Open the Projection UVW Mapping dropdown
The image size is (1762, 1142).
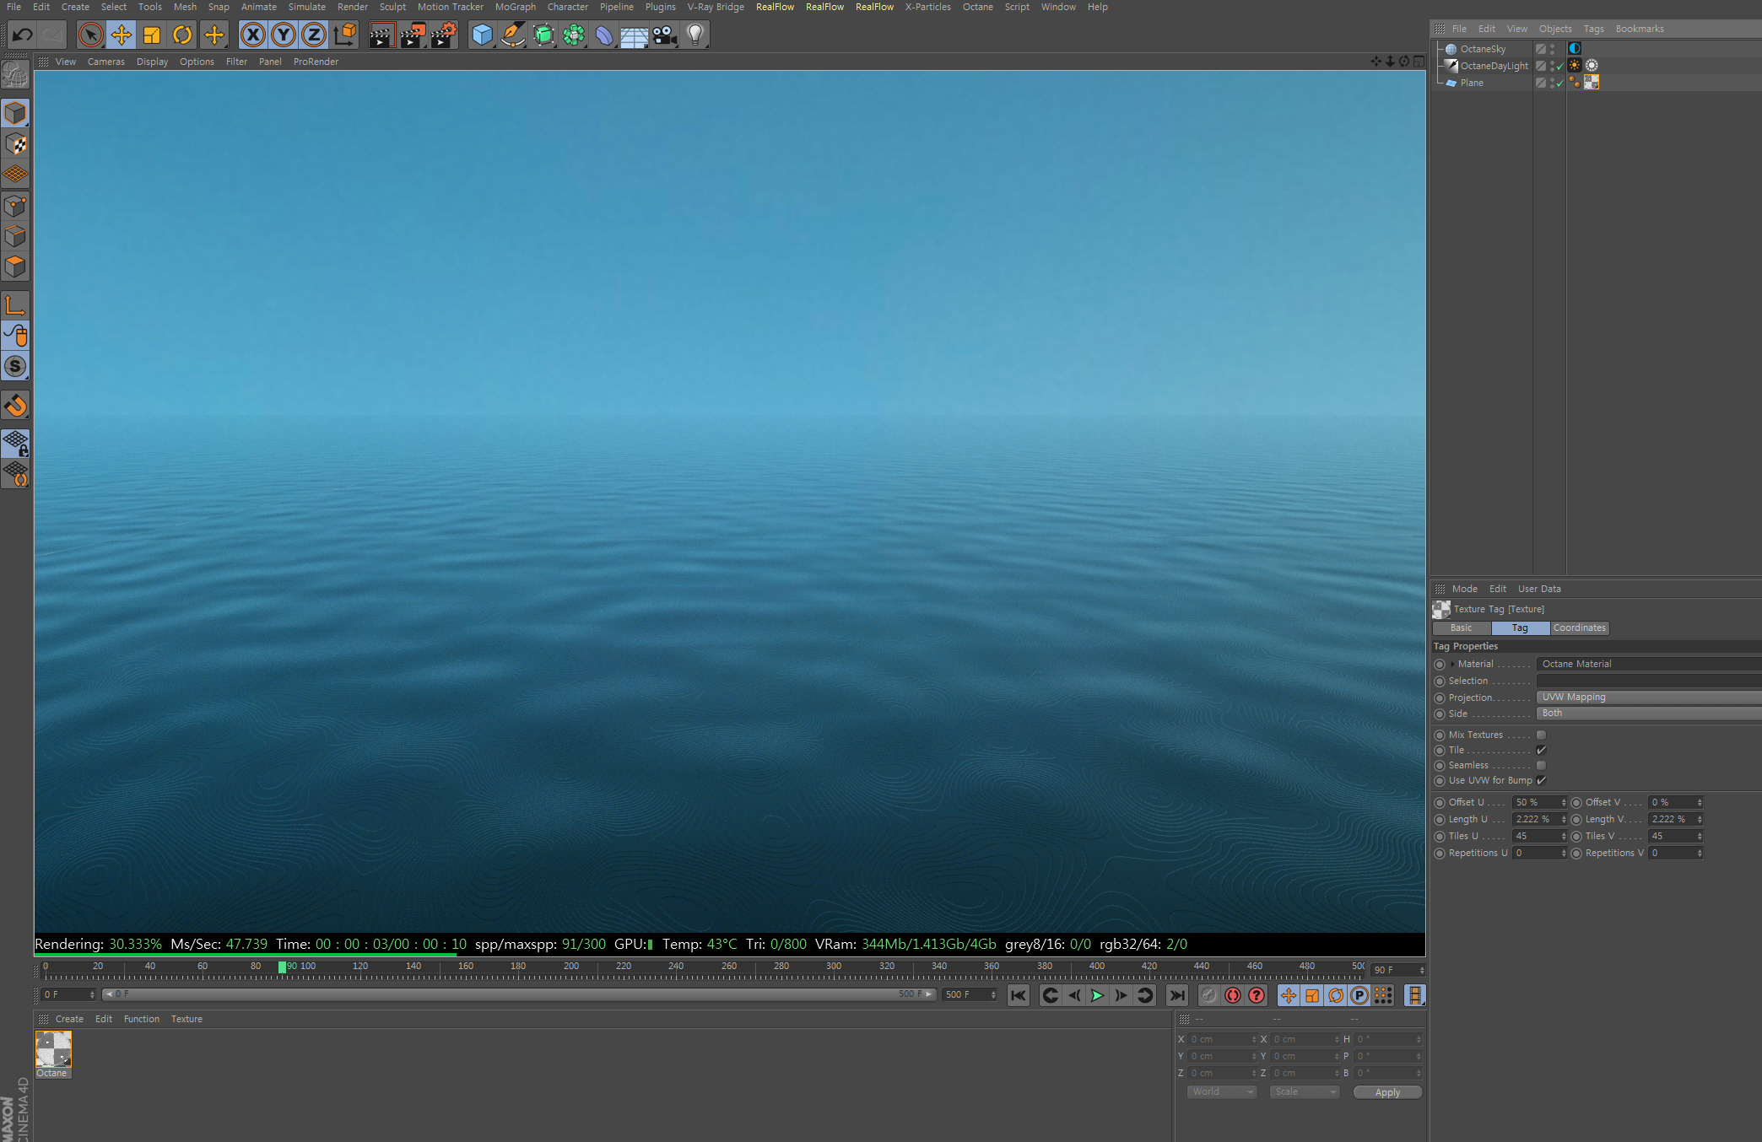pos(1649,697)
